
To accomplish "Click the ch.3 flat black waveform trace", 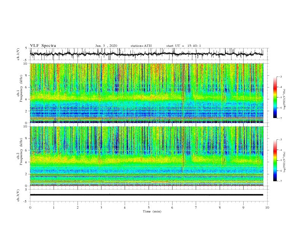I will tap(146, 195).
